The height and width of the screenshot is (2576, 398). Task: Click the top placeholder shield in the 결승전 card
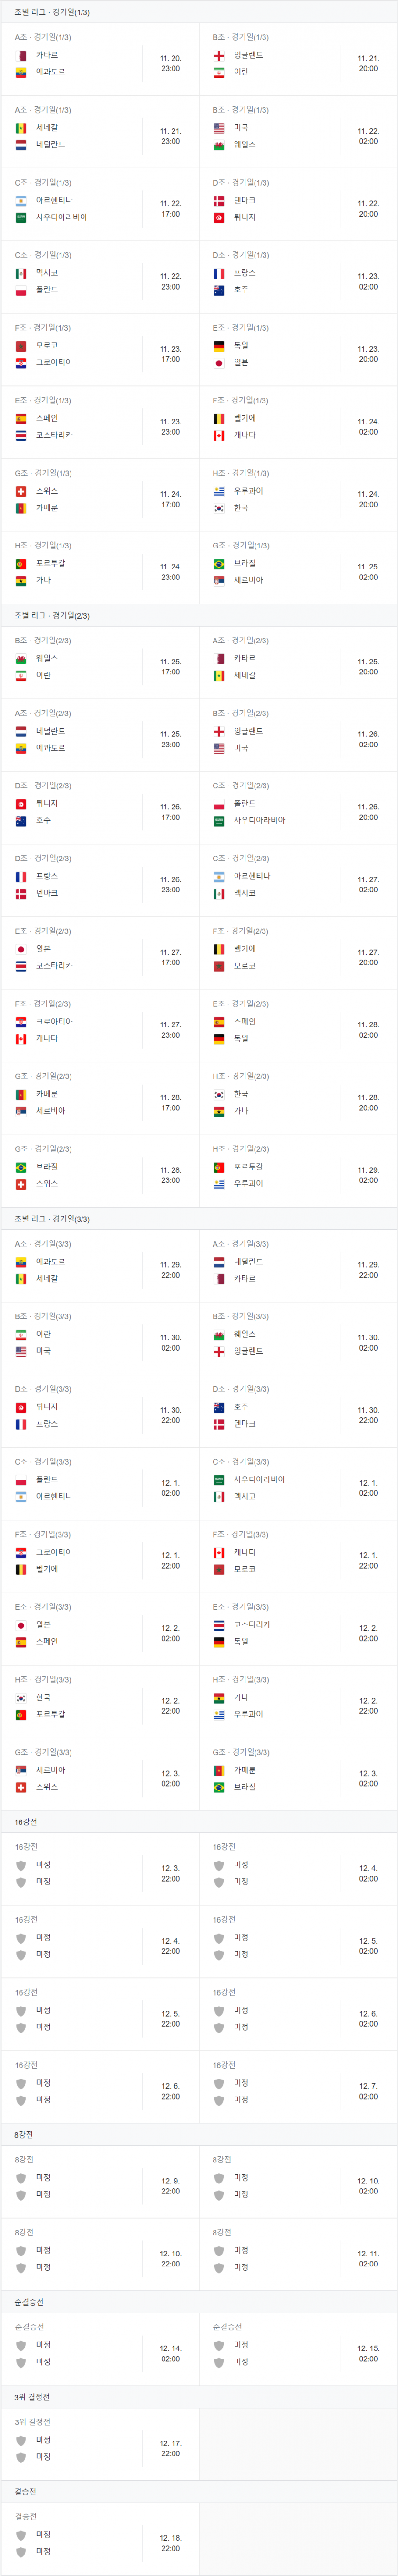21,2534
